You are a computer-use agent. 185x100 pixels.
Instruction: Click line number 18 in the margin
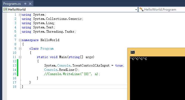14,87
